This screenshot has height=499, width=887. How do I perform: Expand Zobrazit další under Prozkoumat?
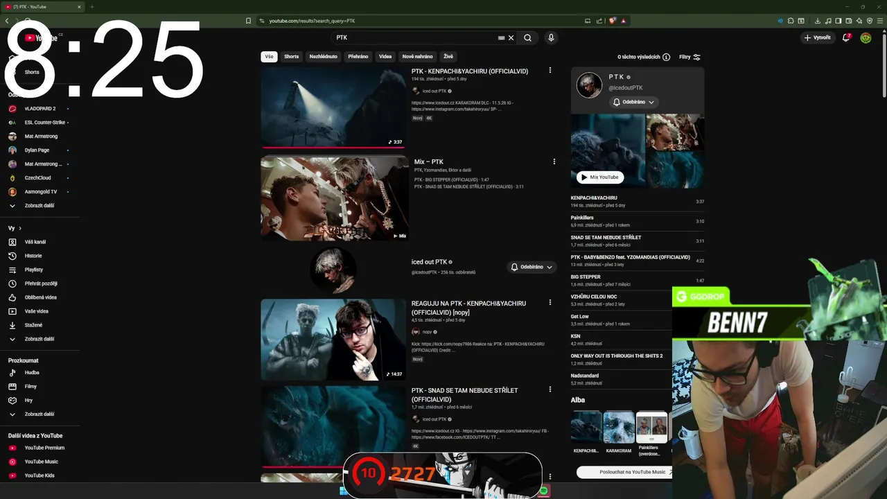(39, 414)
